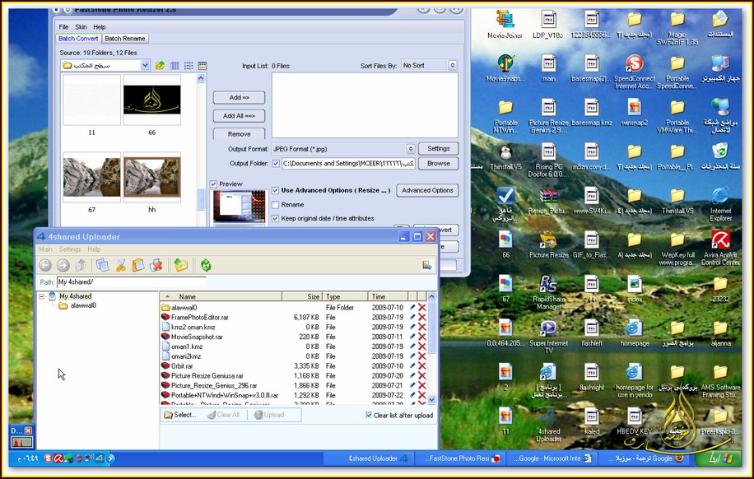Viewport: 754px width, 479px height.
Task: Open the Main menu in 4shared Uploader
Action: (x=45, y=249)
